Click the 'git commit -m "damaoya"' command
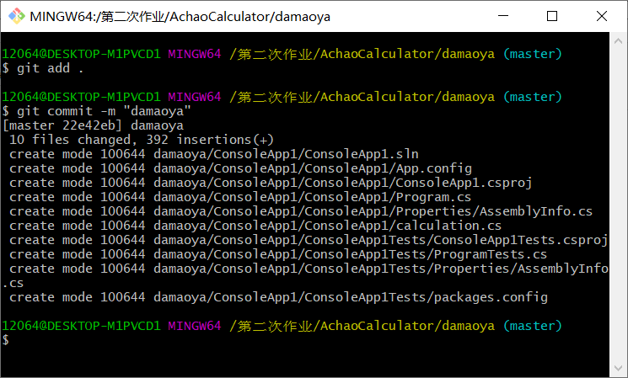Screen dimensions: 628x378 coord(97,111)
